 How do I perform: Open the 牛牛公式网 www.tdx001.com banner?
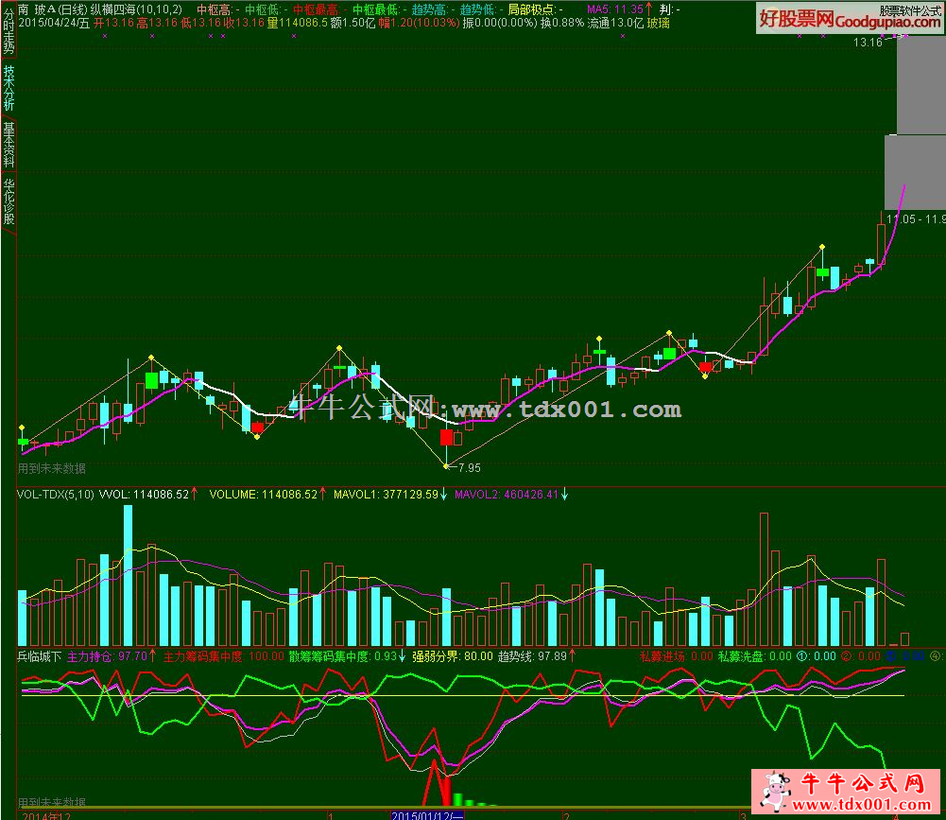[x=846, y=792]
